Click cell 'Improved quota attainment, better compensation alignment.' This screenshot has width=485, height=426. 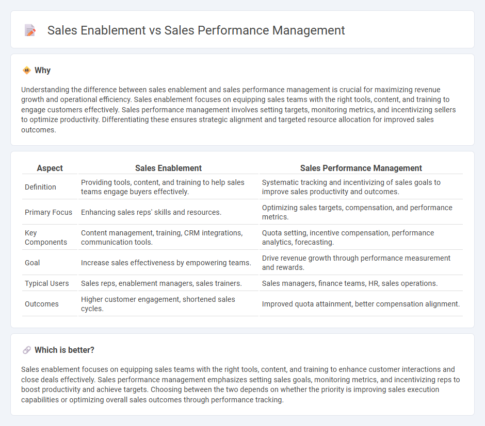[x=361, y=304]
